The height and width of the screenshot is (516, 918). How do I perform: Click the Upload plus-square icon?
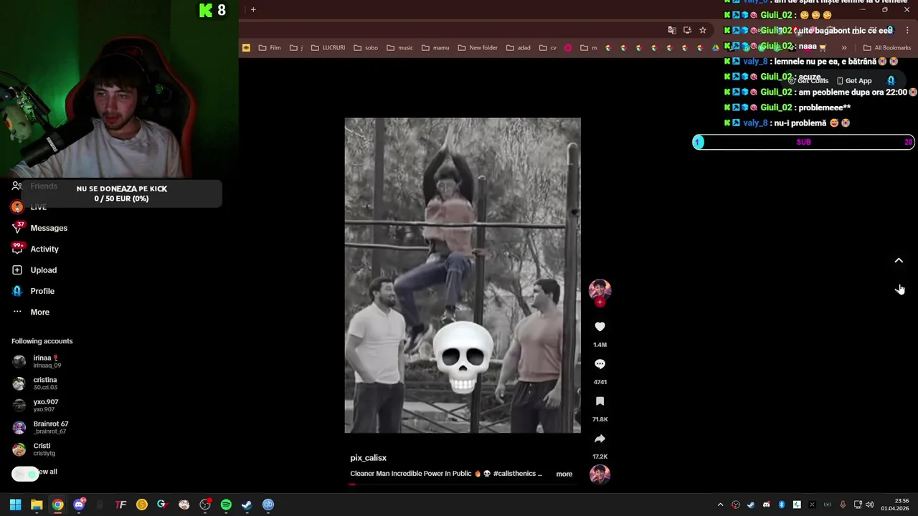tap(17, 270)
